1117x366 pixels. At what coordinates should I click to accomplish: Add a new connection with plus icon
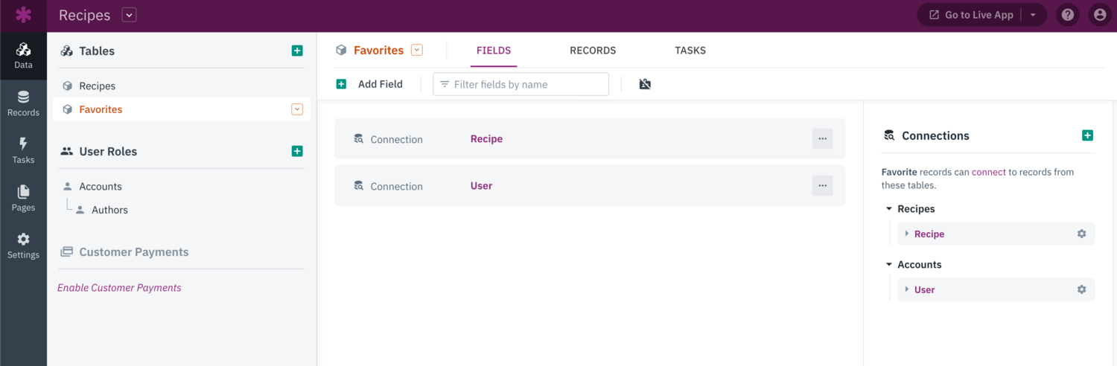pyautogui.click(x=1087, y=135)
